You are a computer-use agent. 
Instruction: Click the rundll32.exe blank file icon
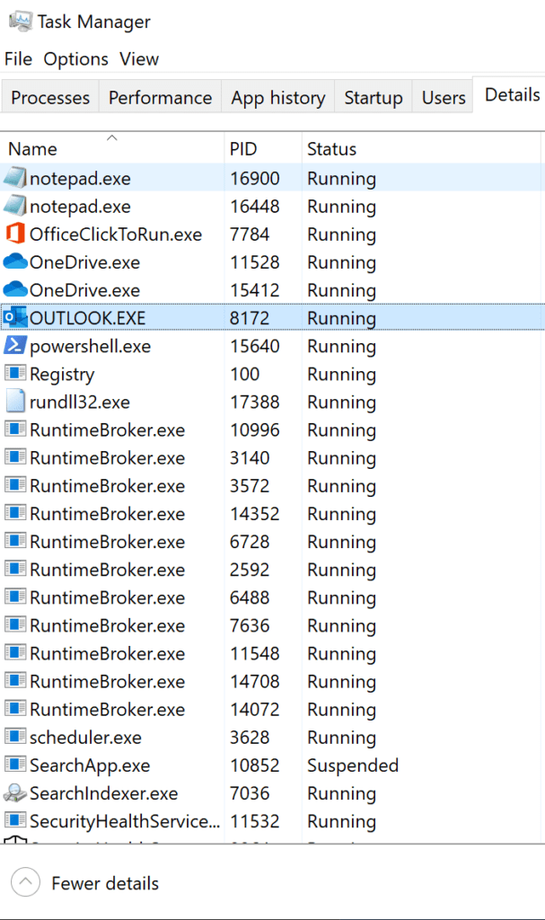point(15,402)
